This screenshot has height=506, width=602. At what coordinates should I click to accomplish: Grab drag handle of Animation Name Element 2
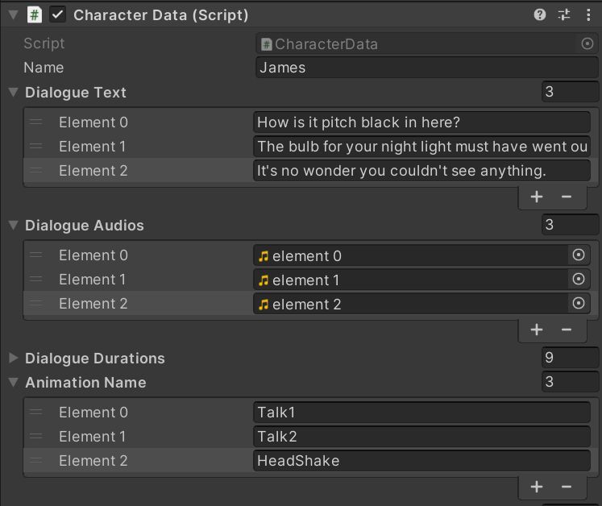(x=36, y=461)
